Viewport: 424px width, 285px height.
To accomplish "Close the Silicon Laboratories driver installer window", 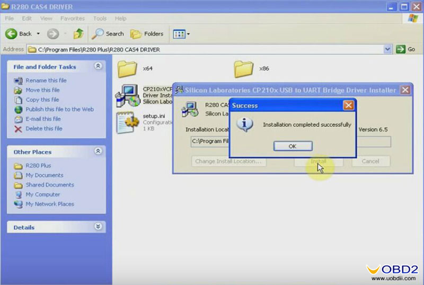I will 405,90.
